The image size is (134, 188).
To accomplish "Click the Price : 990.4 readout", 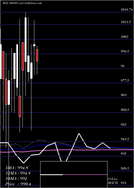I will click(18, 183).
